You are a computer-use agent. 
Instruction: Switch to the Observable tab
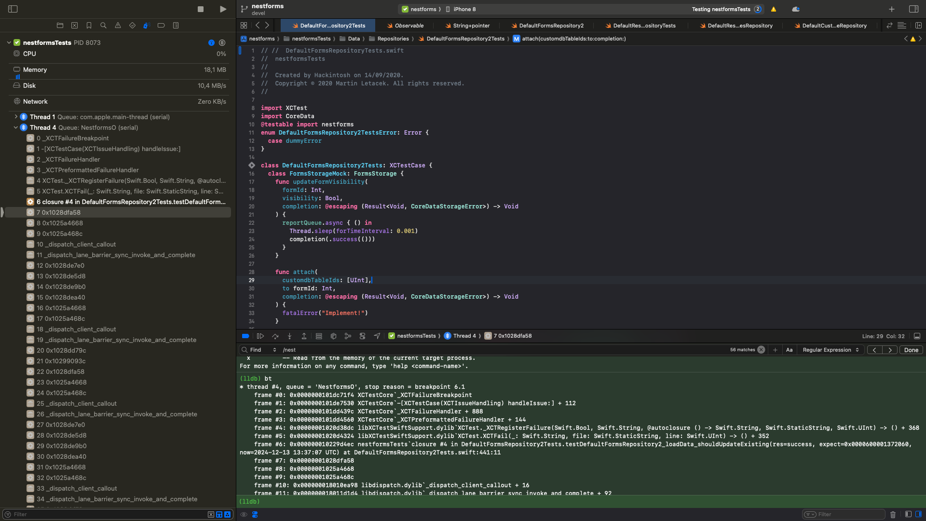(405, 26)
